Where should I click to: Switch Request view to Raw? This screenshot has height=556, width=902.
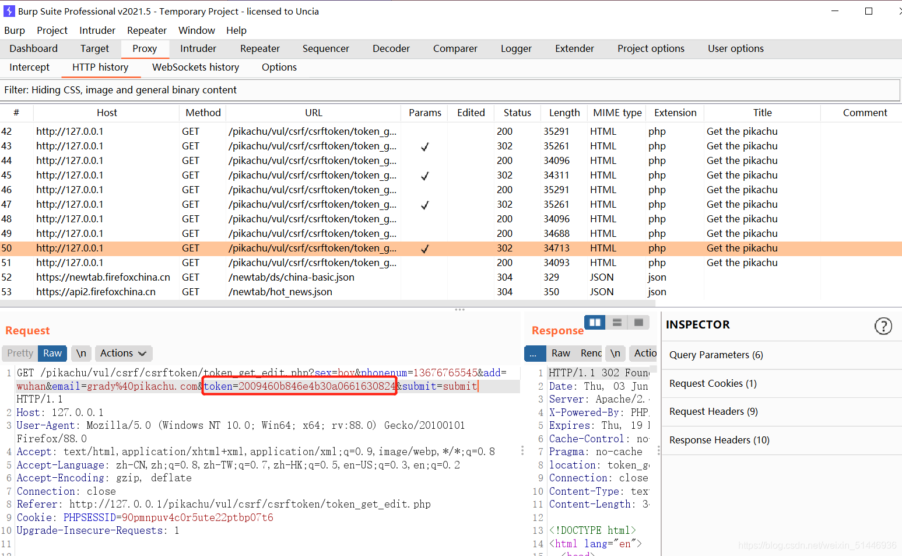tap(52, 353)
